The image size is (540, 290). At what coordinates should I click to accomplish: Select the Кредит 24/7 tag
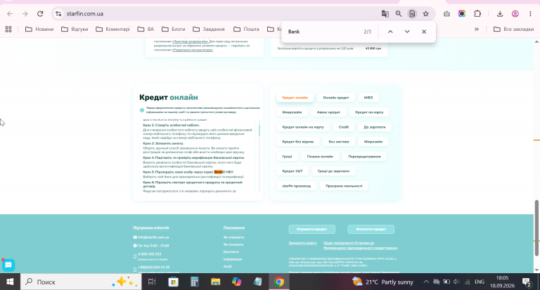click(x=292, y=171)
